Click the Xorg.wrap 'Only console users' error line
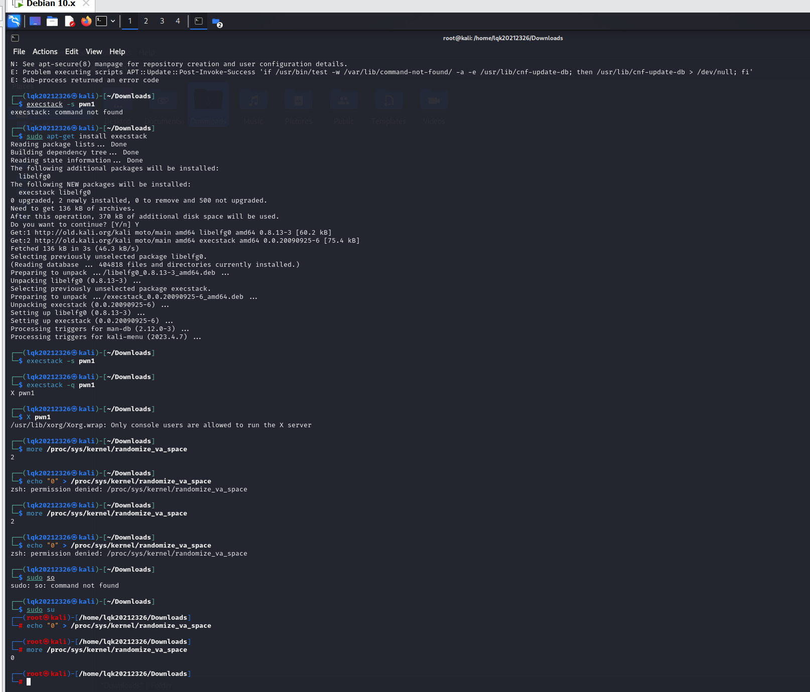The height and width of the screenshot is (692, 810). pyautogui.click(x=161, y=425)
